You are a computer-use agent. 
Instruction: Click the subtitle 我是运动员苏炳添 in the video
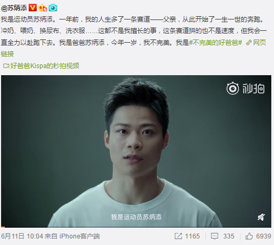pos(136,217)
